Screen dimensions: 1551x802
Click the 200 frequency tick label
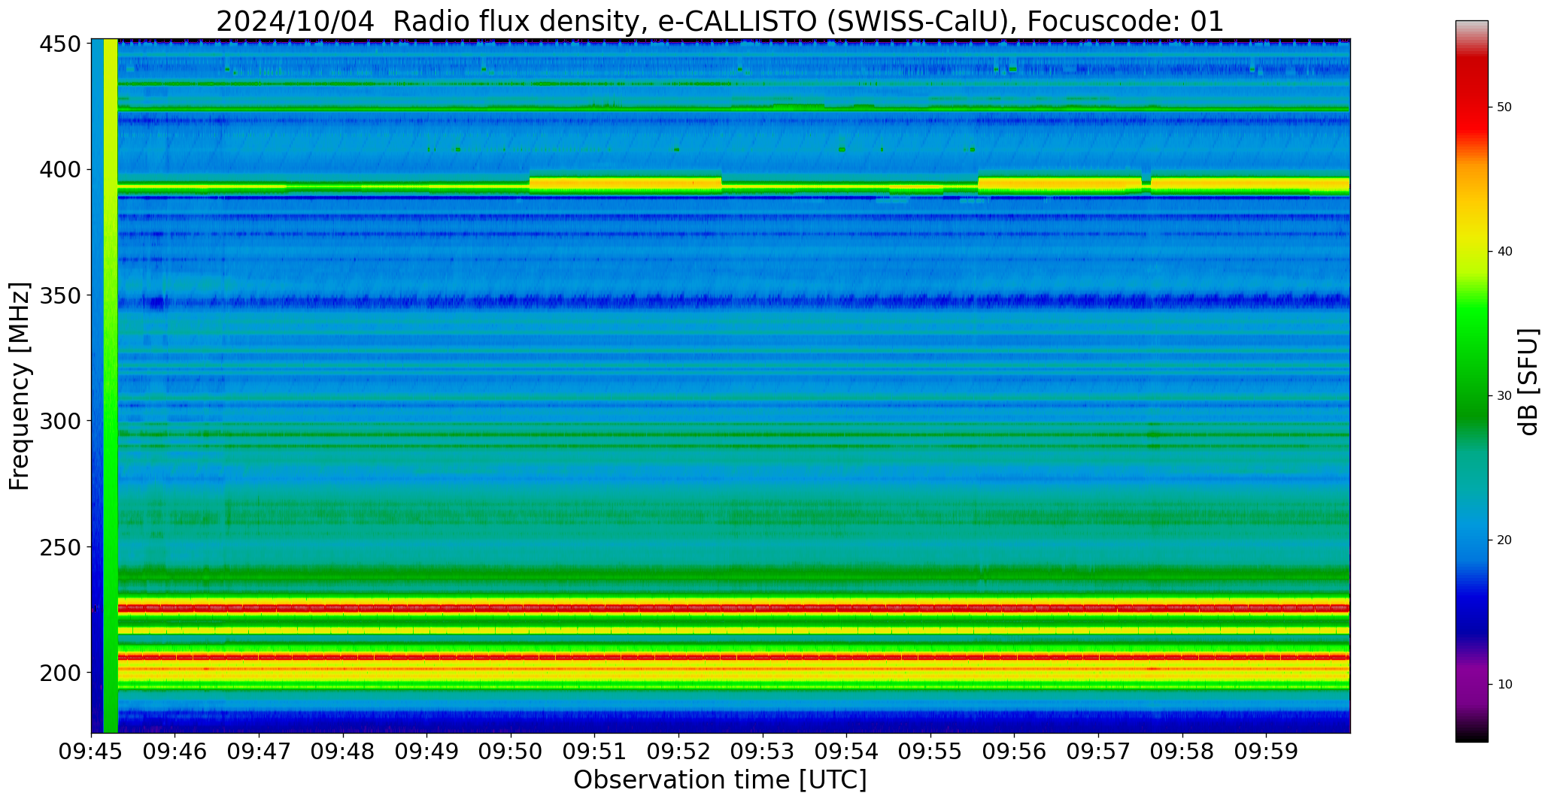[60, 672]
